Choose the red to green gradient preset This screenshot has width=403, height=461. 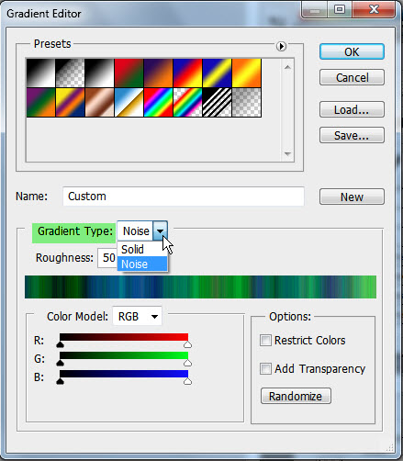[129, 73]
